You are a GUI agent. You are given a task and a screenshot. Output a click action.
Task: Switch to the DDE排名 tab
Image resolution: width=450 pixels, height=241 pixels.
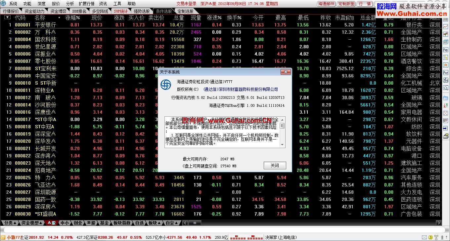79,11
